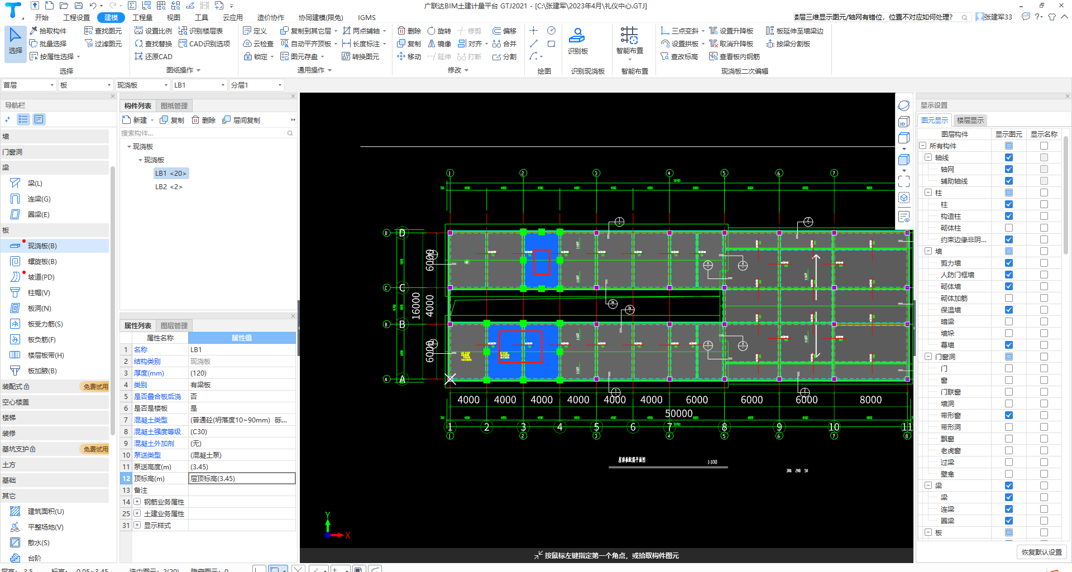Select 螺旋板(B) in navigation bar
Screen dimensions: 1072x572
tap(42, 261)
